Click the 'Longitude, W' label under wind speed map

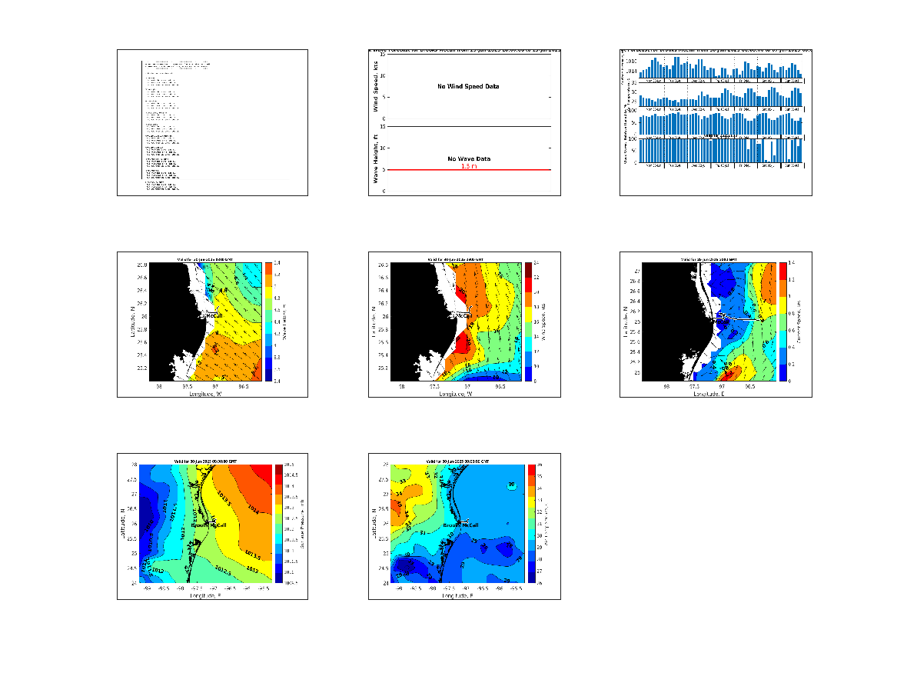tap(456, 394)
